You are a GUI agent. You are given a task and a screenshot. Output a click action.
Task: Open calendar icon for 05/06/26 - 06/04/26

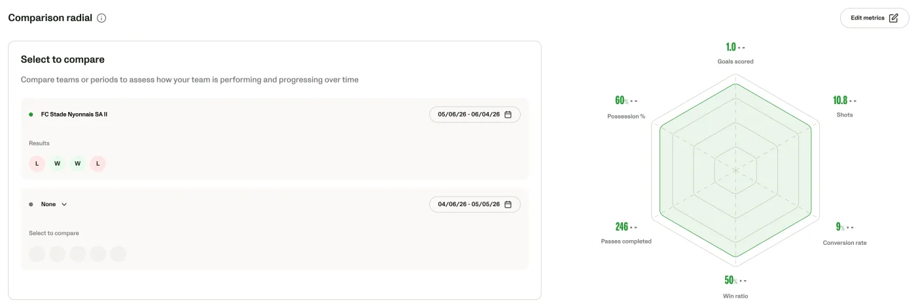click(x=508, y=115)
